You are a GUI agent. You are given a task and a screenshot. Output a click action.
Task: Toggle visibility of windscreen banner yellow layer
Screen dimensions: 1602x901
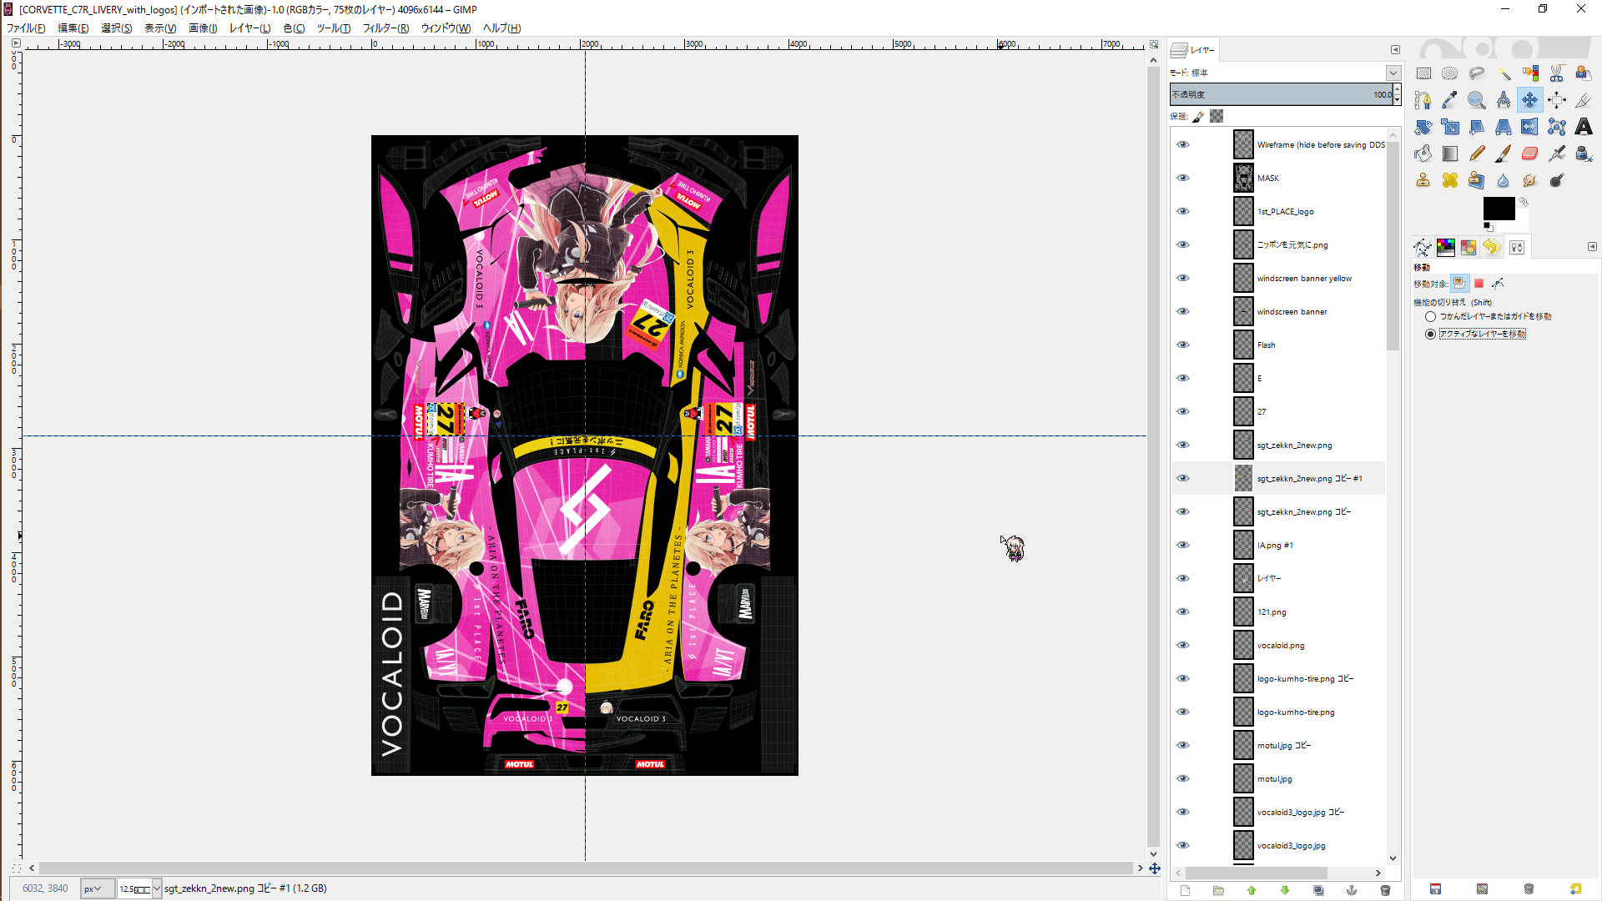pos(1183,278)
